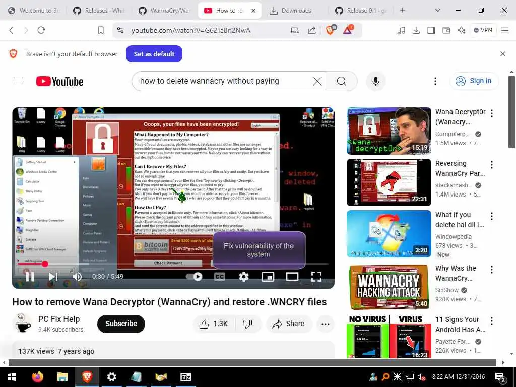Click Set as default button

[x=154, y=54]
